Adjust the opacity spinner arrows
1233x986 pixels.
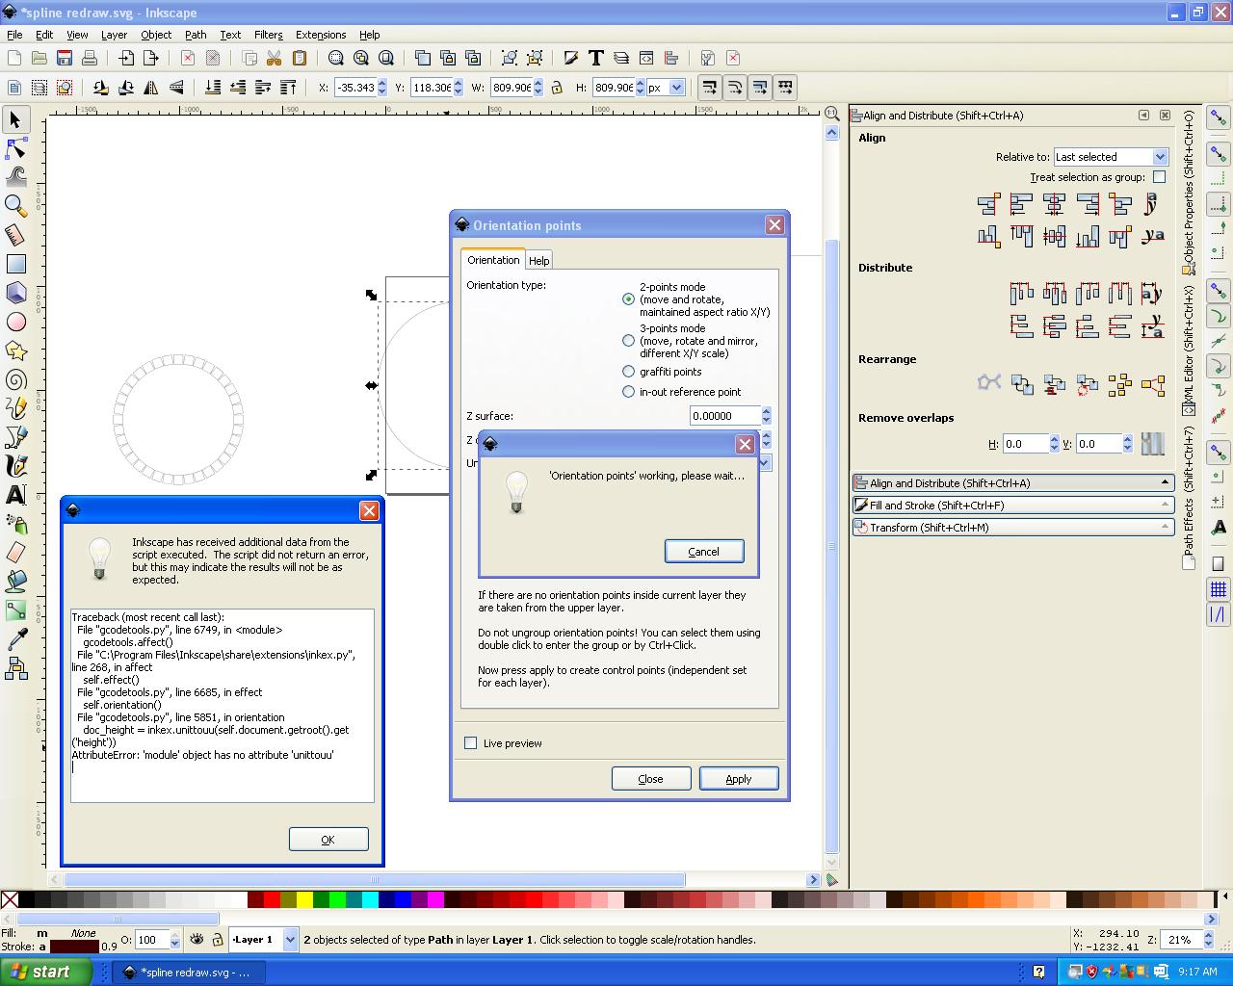(174, 940)
